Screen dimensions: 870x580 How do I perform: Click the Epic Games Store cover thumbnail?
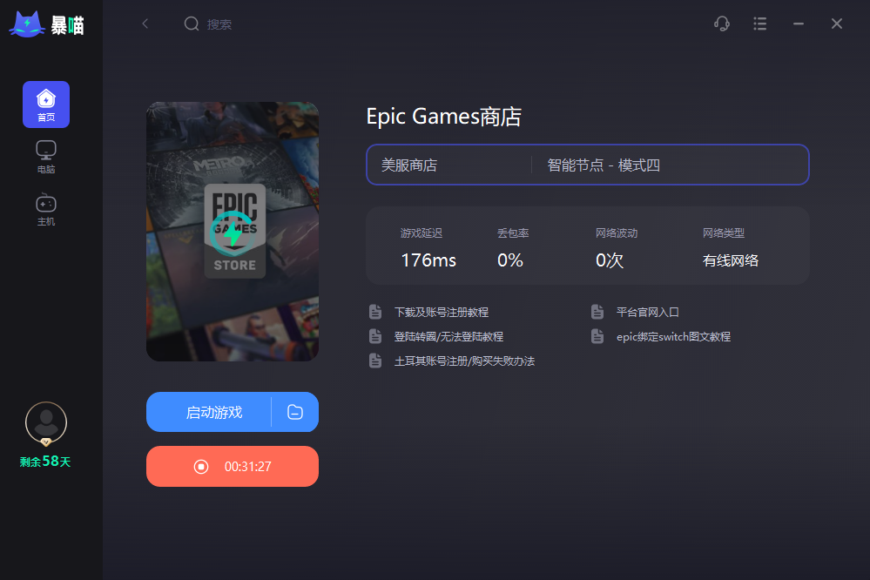click(x=232, y=231)
